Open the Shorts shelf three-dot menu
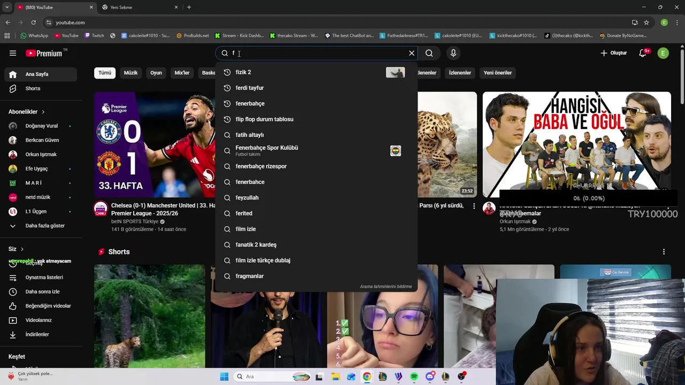The height and width of the screenshot is (385, 685). [x=664, y=252]
